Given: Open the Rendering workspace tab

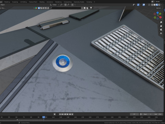Looking at the screenshot, I should pos(58,2).
